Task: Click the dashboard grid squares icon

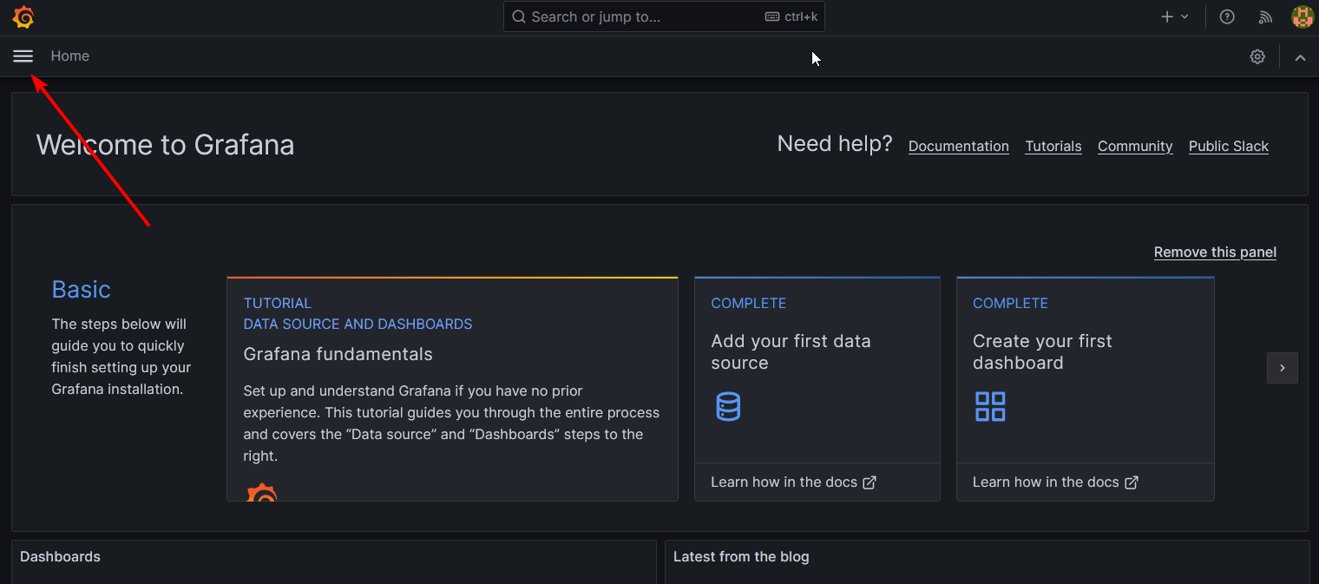Action: coord(990,406)
